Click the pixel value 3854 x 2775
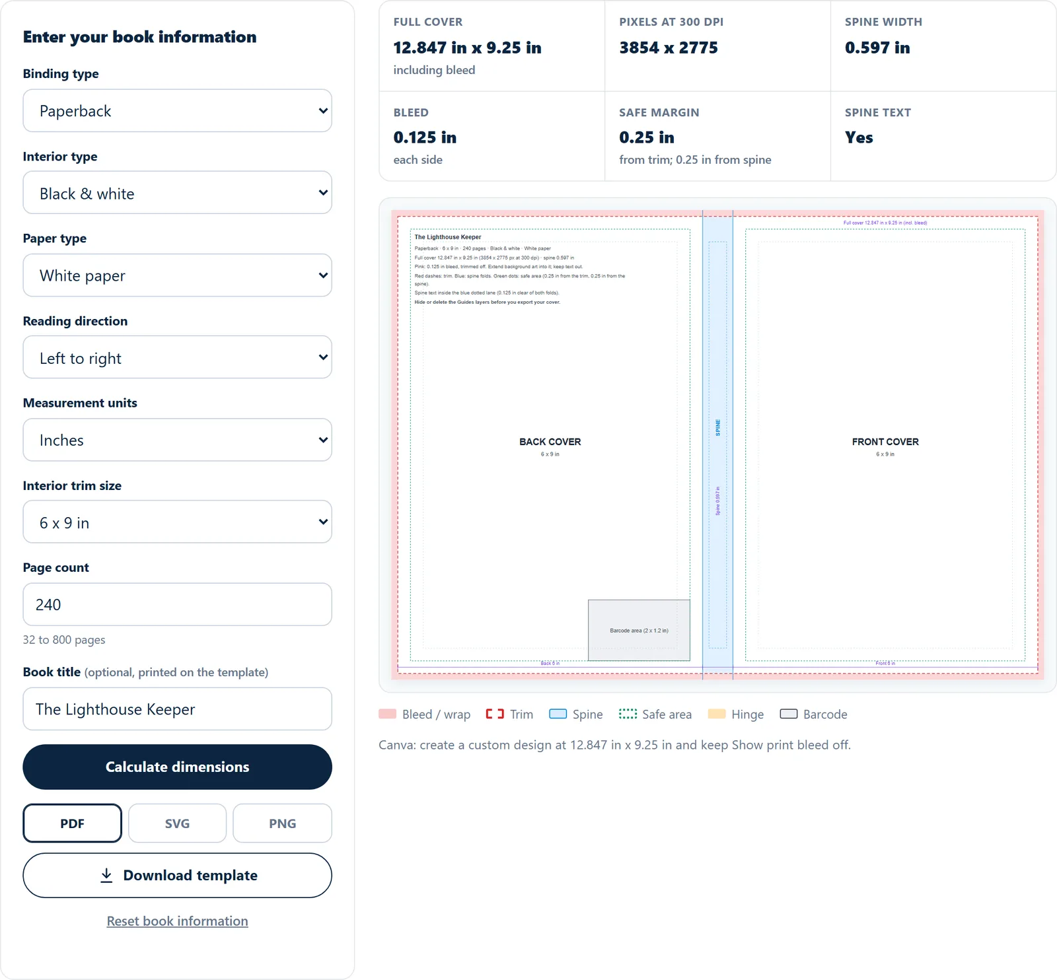The width and height of the screenshot is (1057, 980). click(669, 48)
